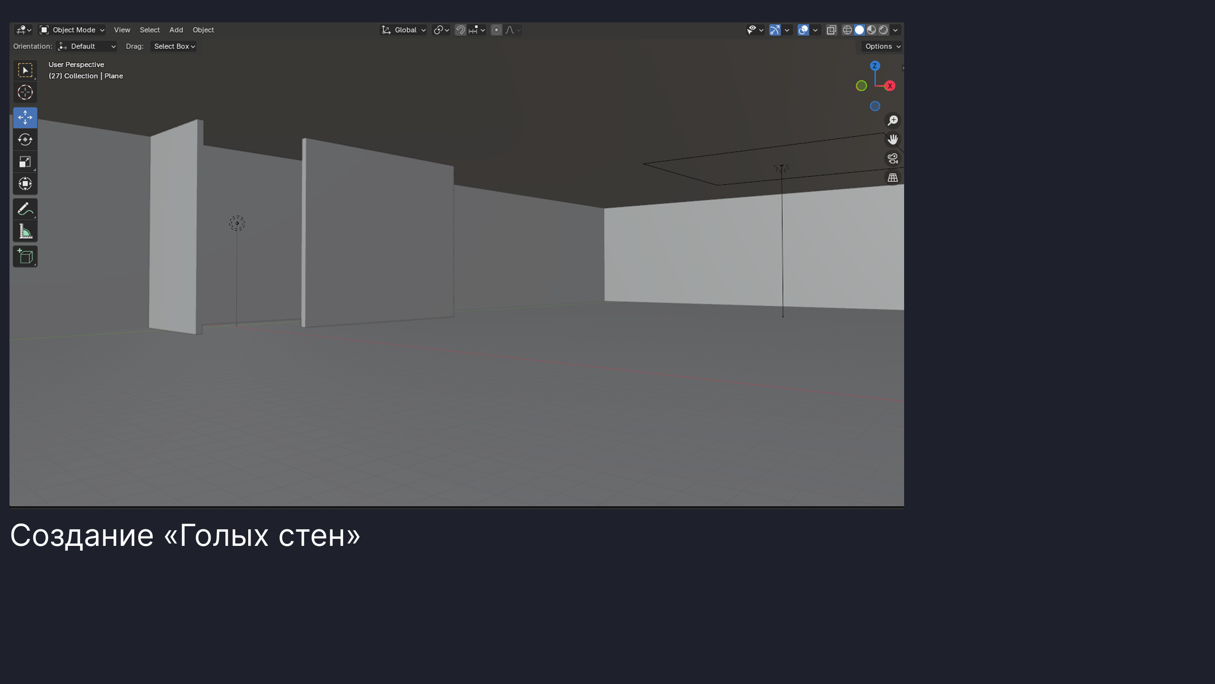The width and height of the screenshot is (1215, 684).
Task: Enable wireframe viewport shading
Action: [847, 30]
